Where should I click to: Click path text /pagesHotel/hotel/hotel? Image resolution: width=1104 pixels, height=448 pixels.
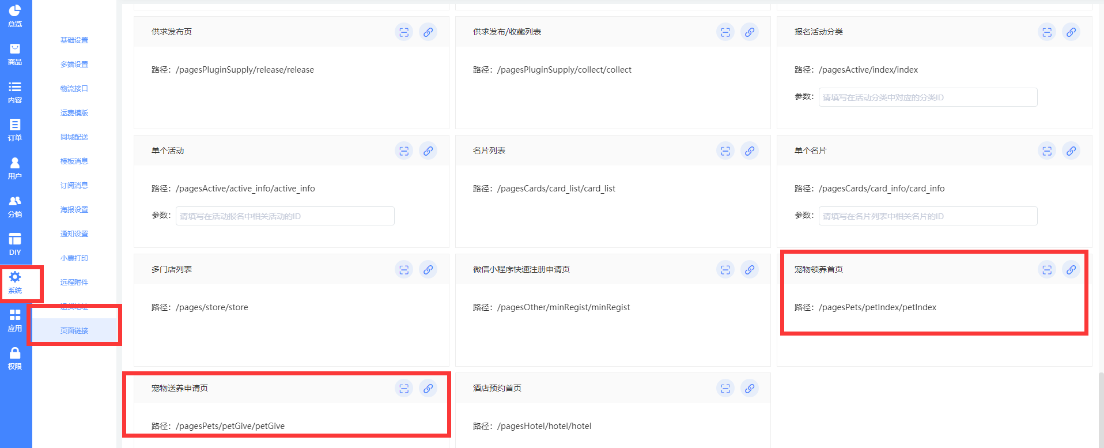click(545, 426)
